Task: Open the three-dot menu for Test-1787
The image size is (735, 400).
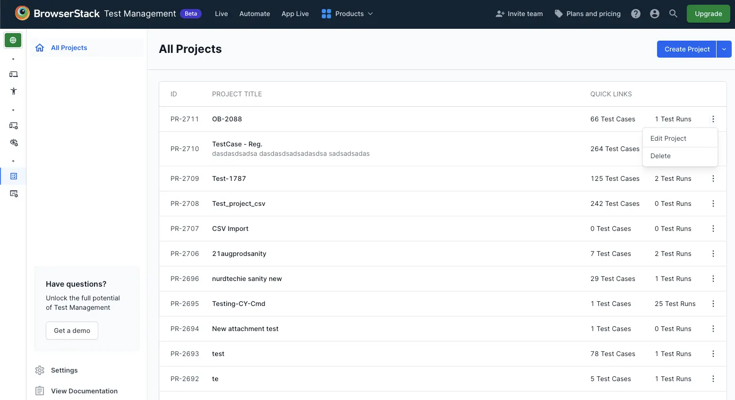Action: coord(713,179)
